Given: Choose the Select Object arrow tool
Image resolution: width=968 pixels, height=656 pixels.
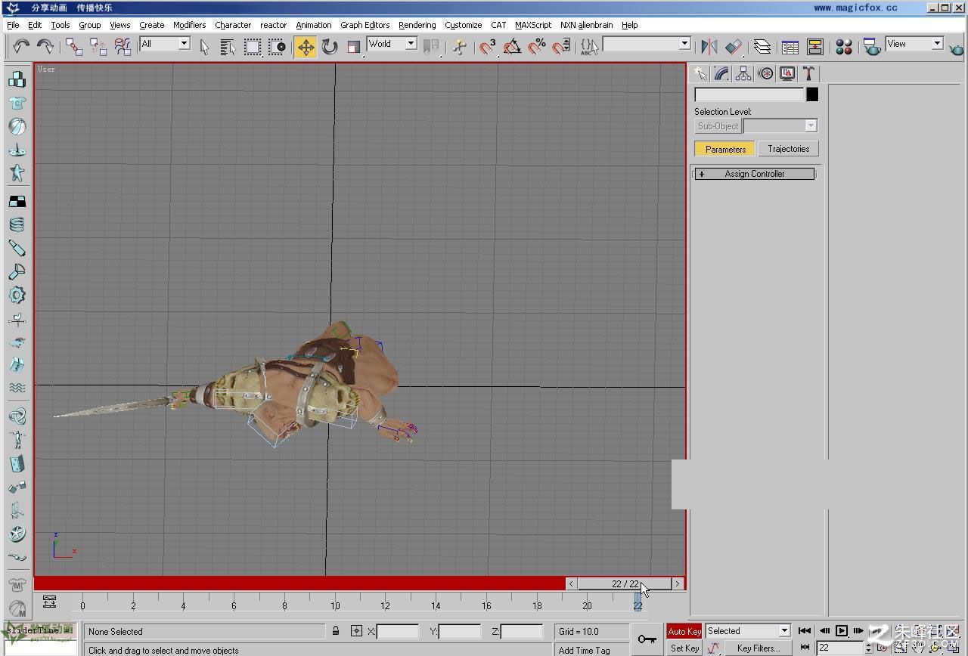Looking at the screenshot, I should (204, 47).
